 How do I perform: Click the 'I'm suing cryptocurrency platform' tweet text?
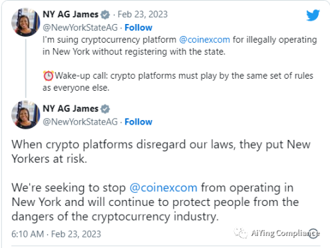tap(109, 40)
